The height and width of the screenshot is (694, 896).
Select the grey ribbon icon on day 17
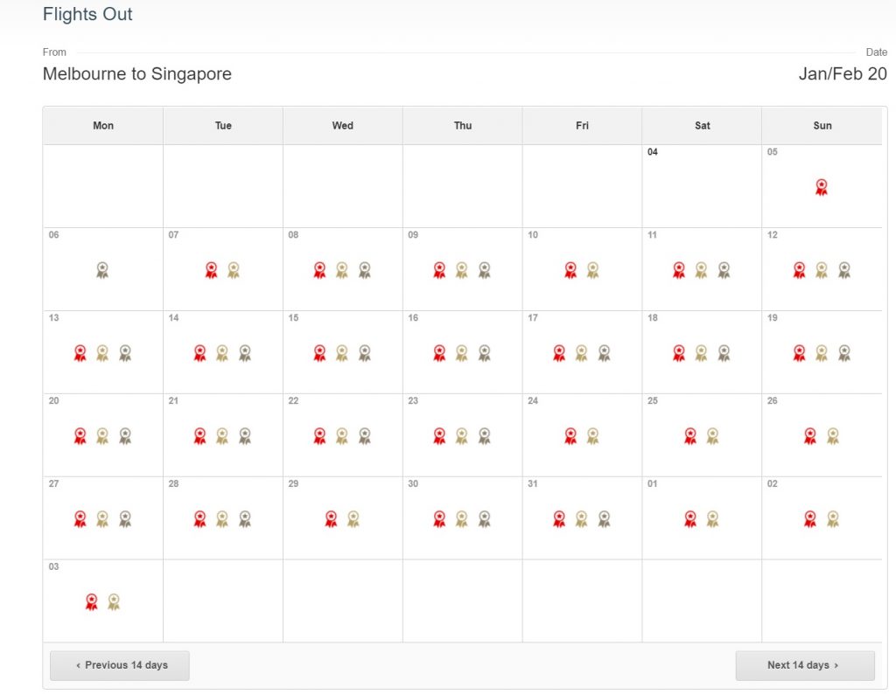coord(604,353)
